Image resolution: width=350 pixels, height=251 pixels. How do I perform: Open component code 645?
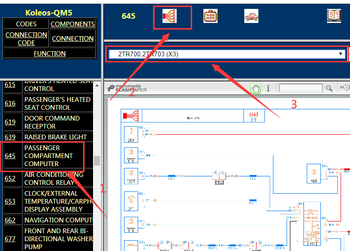(x=10, y=156)
